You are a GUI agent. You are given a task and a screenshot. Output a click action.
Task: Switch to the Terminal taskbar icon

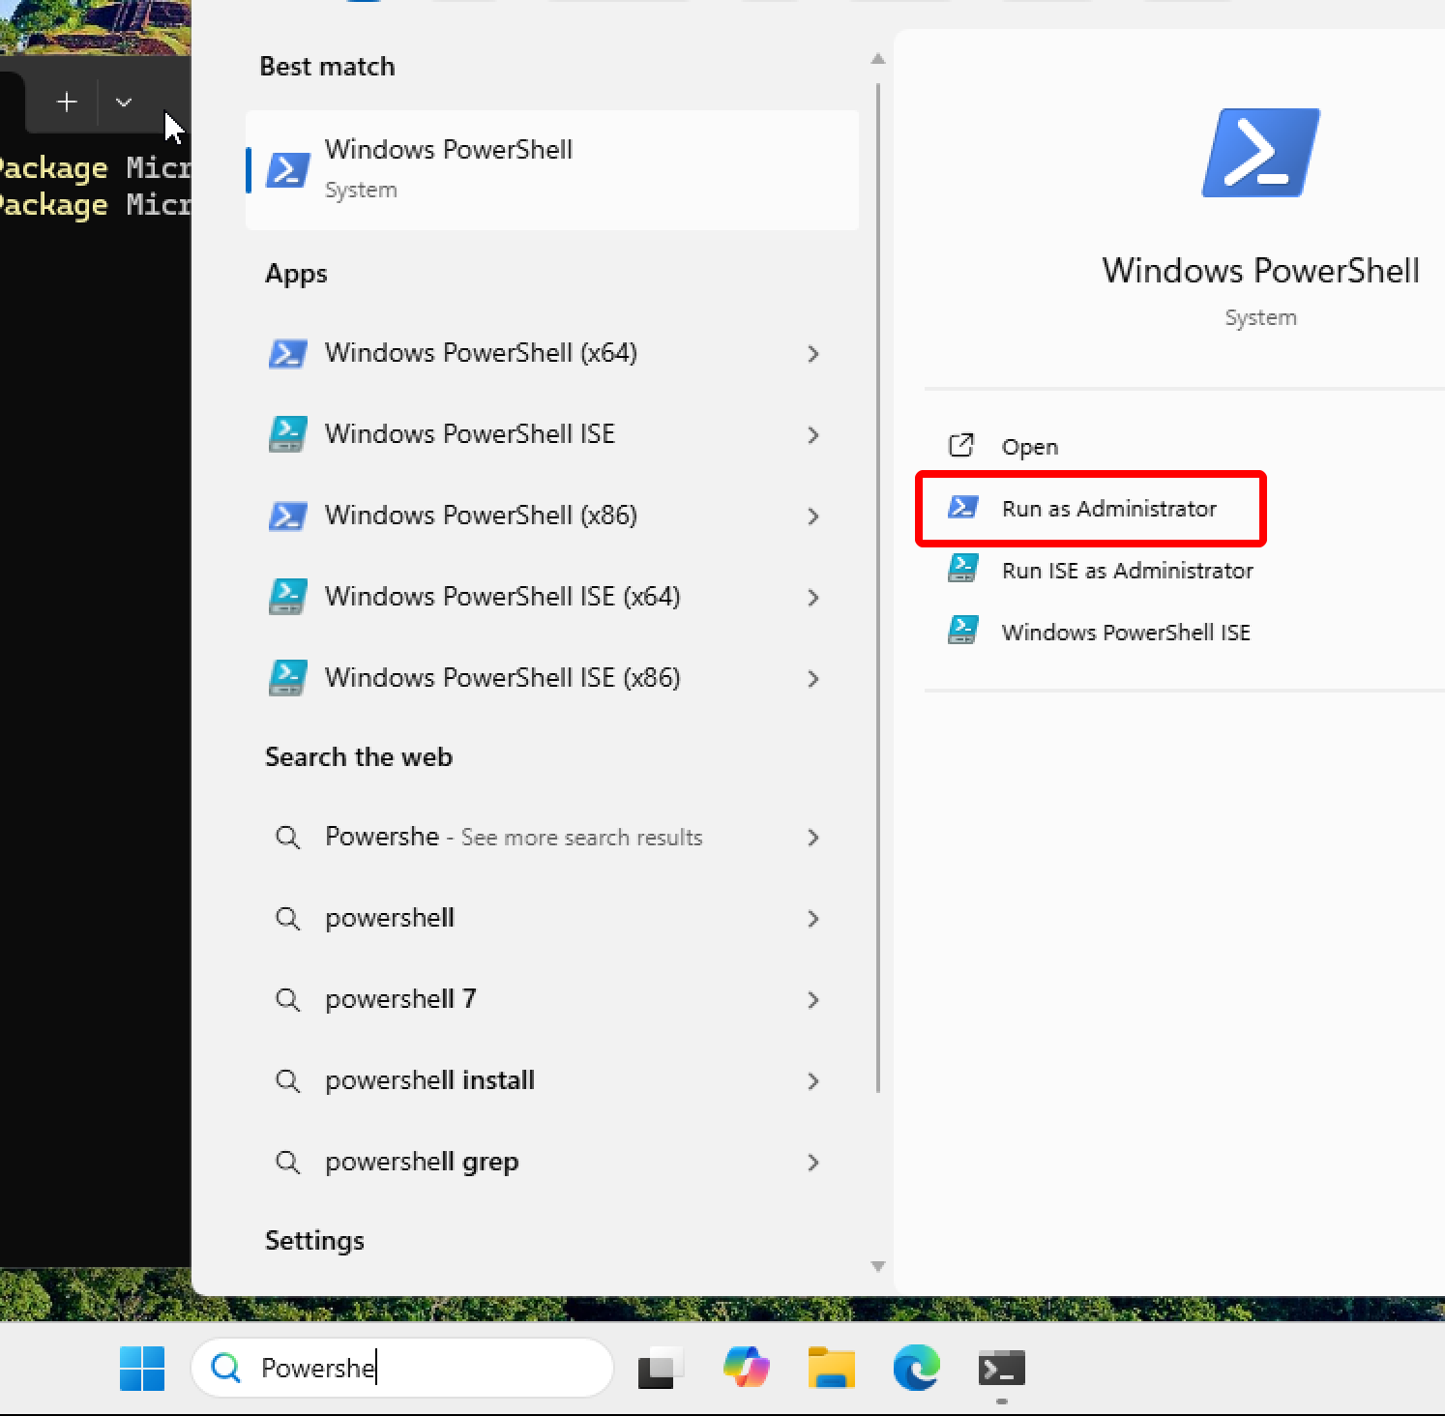point(1001,1368)
